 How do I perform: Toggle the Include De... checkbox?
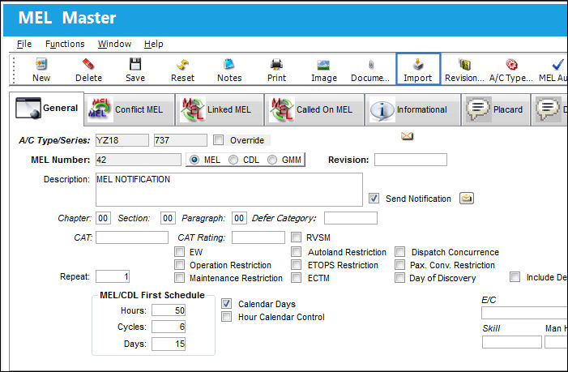pyautogui.click(x=515, y=276)
